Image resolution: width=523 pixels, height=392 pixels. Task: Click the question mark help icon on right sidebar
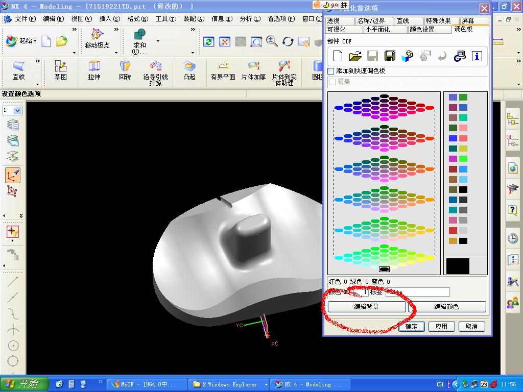pyautogui.click(x=513, y=210)
